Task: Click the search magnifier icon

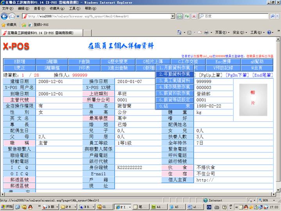Action: [x=275, y=16]
